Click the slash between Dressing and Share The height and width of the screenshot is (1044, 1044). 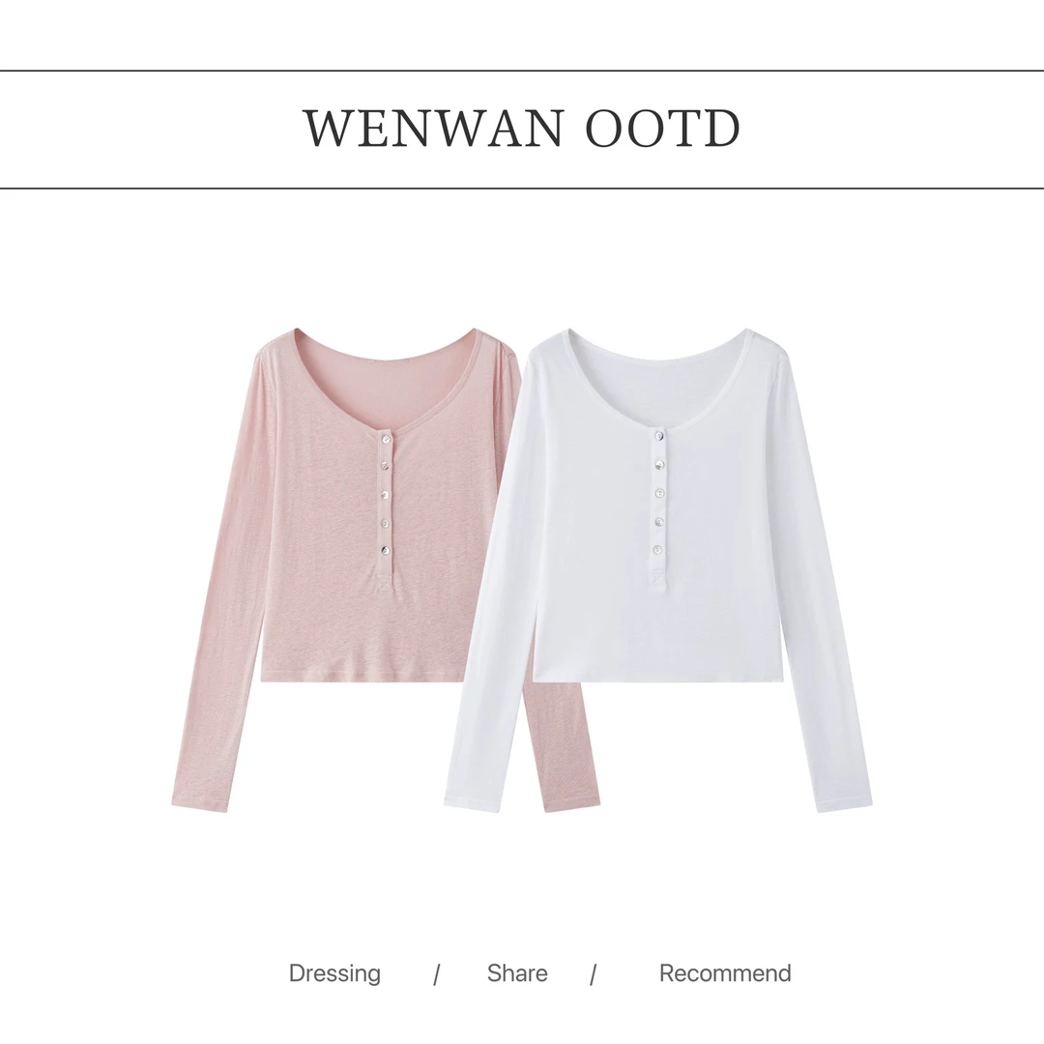(437, 975)
